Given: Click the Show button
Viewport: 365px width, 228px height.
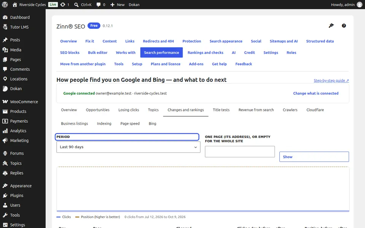Looking at the screenshot, I should point(314,157).
